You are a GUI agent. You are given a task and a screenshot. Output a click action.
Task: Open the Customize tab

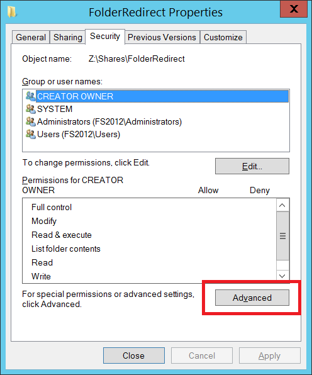click(x=223, y=37)
